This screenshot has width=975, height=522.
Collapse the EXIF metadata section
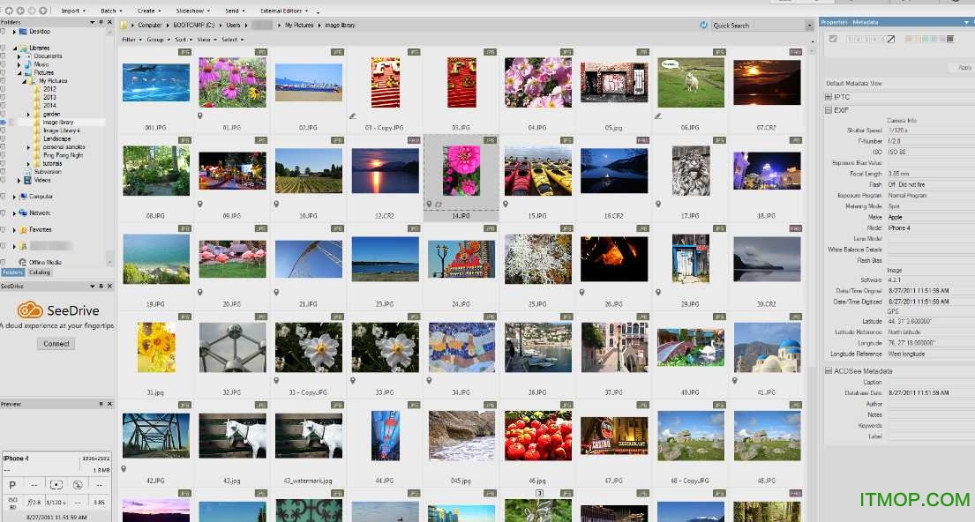[829, 110]
